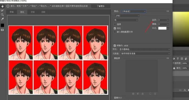This screenshot has width=189, height=100.
Task: Uncheck the 转换为 sRGB checkbox
Action: [x=115, y=46]
